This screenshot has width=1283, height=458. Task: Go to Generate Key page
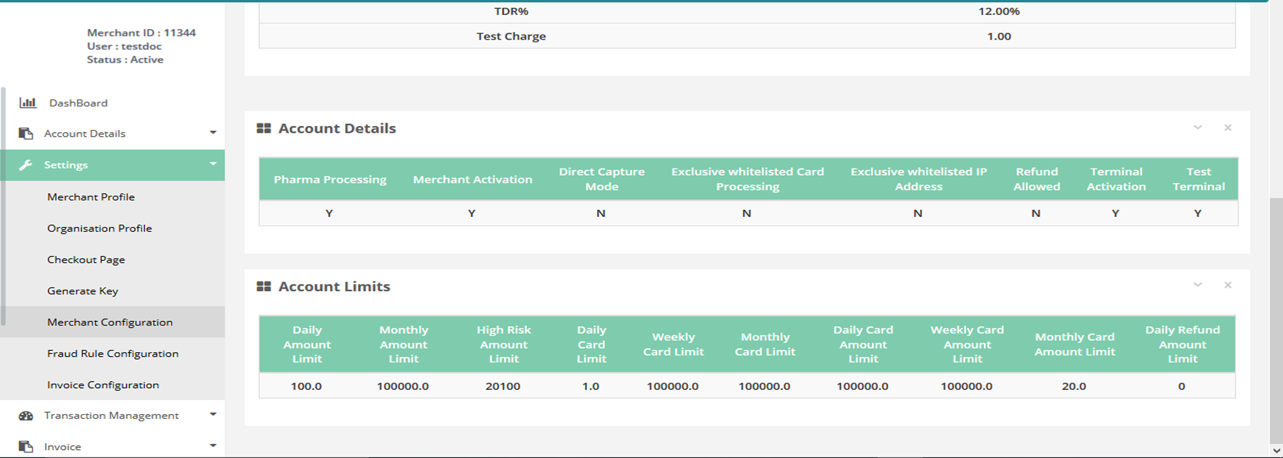82,291
